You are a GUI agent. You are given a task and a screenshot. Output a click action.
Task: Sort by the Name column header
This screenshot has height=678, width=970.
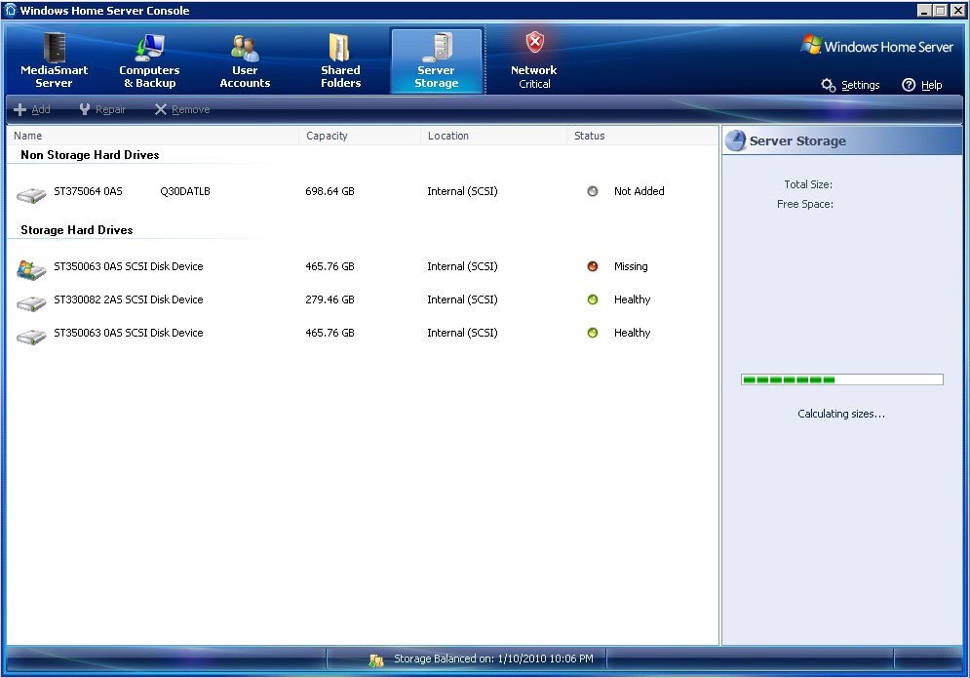152,136
